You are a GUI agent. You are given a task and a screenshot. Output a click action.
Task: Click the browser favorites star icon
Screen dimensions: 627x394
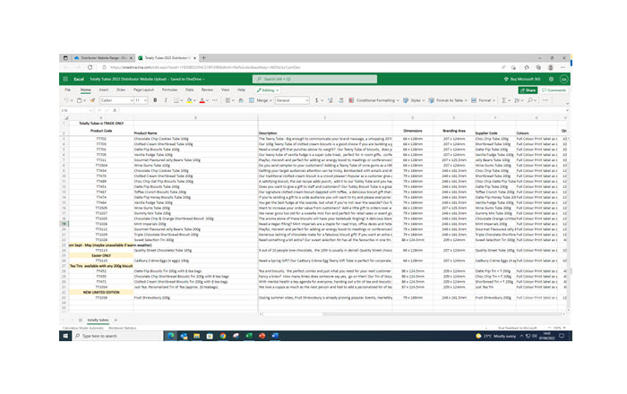coord(527,67)
